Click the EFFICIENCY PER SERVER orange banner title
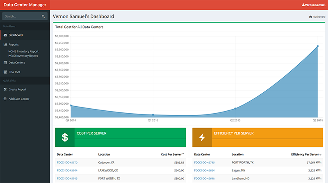This screenshot has width=328, height=183. [234, 133]
